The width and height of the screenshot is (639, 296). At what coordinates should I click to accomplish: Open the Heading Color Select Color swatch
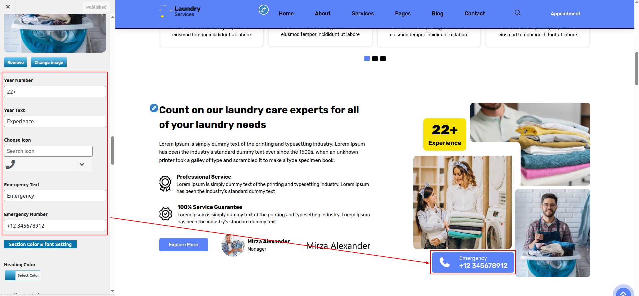tap(23, 275)
